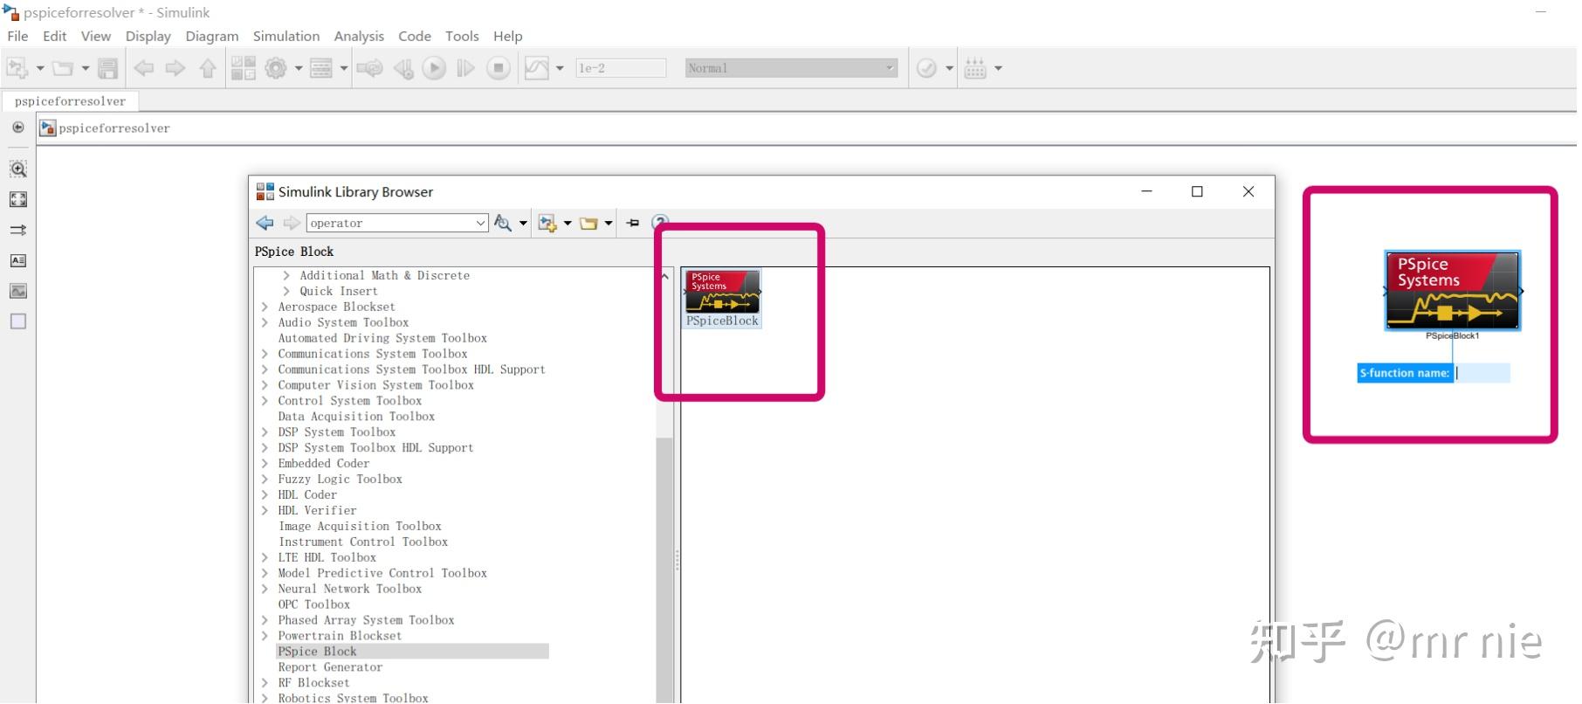Save the model with the floppy icon
1582x704 pixels.
108,68
